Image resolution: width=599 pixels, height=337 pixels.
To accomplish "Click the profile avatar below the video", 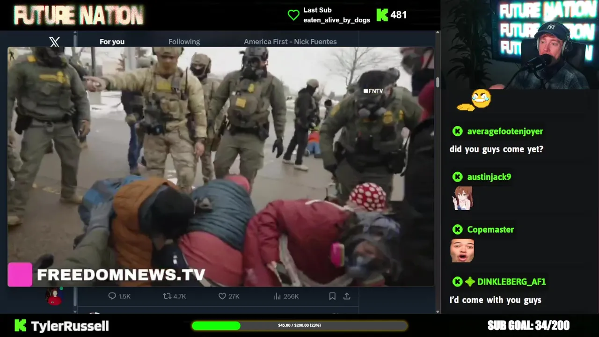I will [x=54, y=297].
